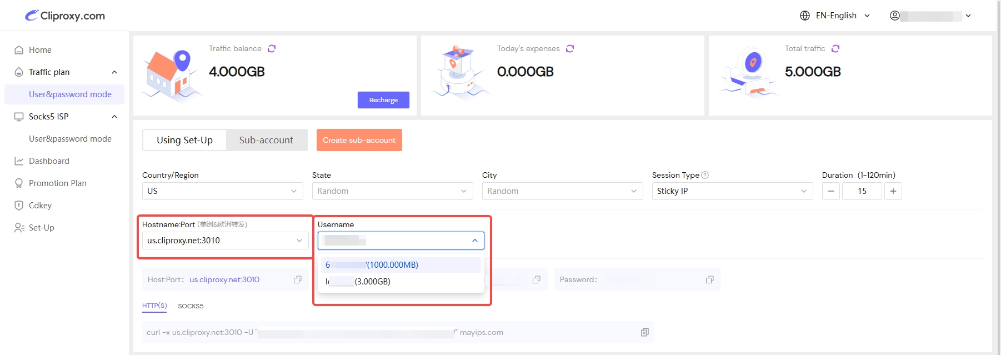Click Total traffic refresh icon
This screenshot has height=355, width=1001.
click(835, 49)
